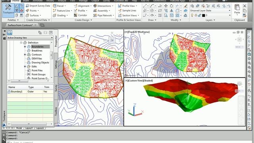This screenshot has height=143, width=254.
Task: Toggle layer lock padlock icon
Action: coord(199,15)
